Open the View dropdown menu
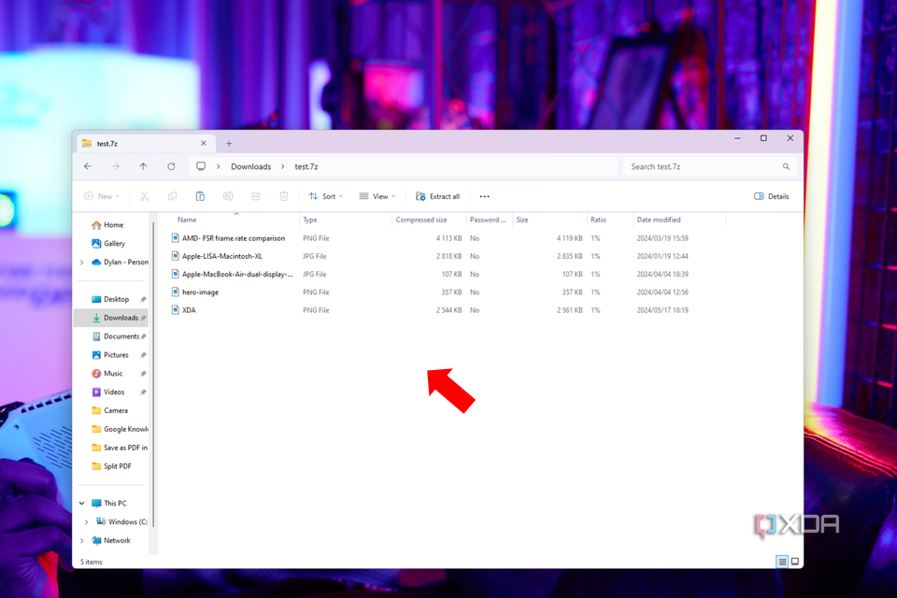The height and width of the screenshot is (598, 897). 377,196
